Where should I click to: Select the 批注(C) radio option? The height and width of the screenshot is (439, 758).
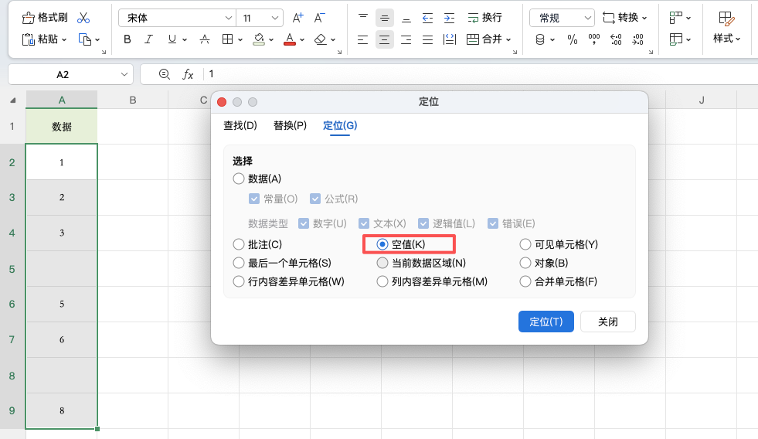point(238,245)
